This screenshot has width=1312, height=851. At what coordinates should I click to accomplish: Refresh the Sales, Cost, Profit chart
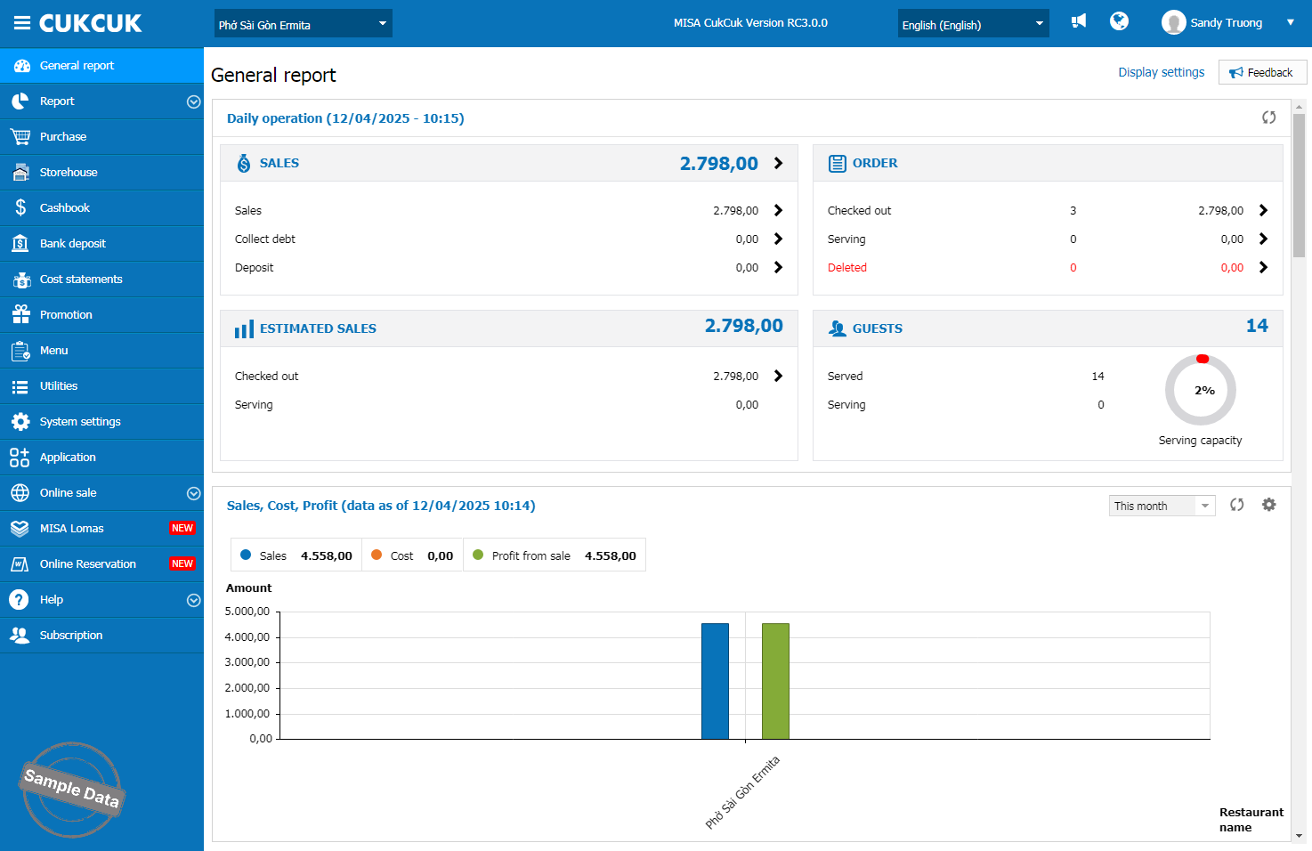click(x=1236, y=505)
